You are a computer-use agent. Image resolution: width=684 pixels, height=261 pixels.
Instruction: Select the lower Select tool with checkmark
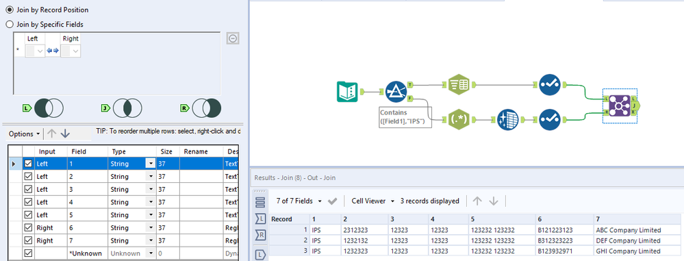point(549,119)
